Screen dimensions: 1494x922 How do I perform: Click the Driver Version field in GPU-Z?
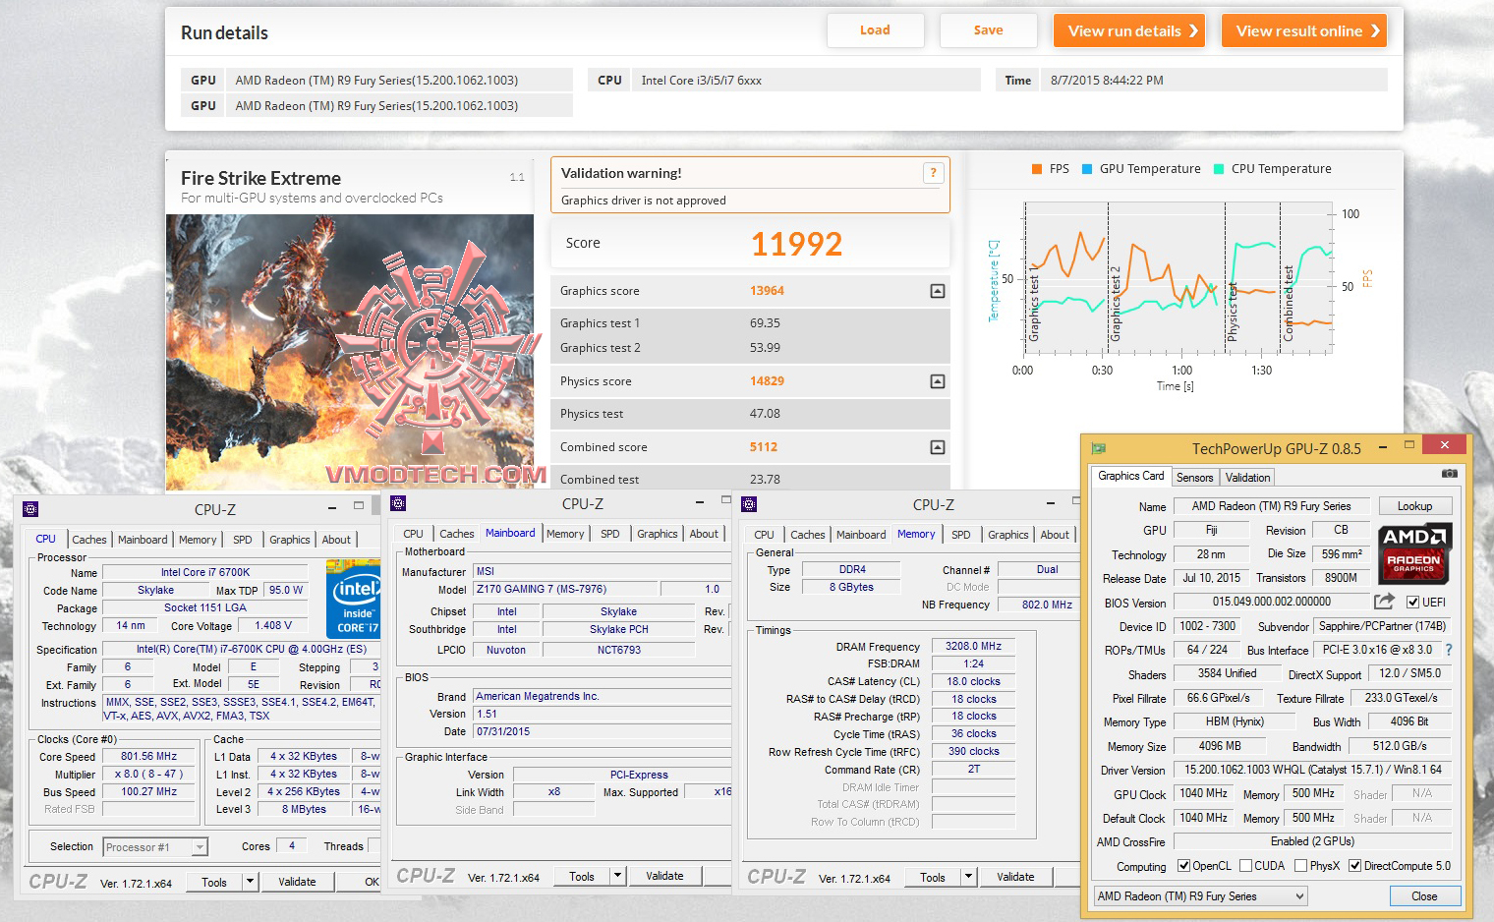pyautogui.click(x=1312, y=770)
